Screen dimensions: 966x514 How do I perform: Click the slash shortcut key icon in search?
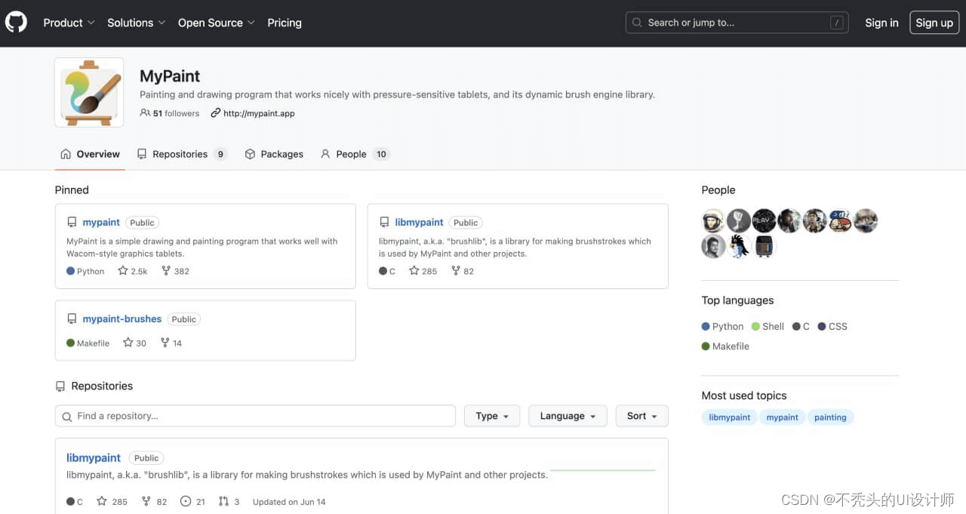(836, 23)
